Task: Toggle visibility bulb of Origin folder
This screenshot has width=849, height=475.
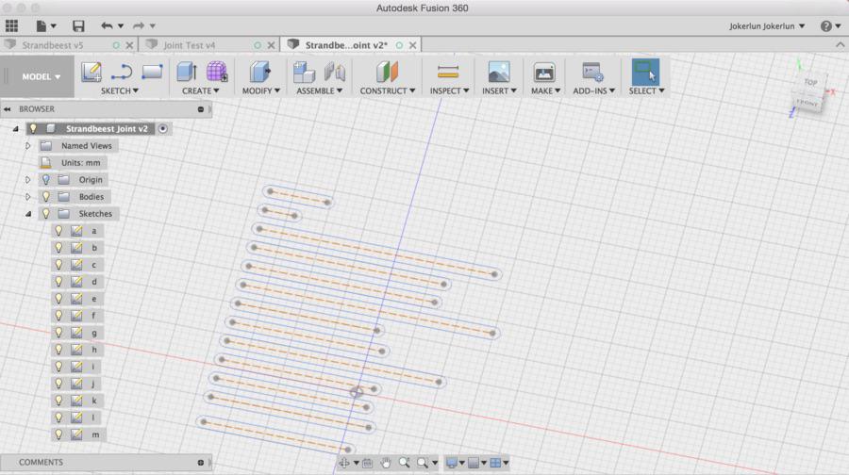Action: 46,180
